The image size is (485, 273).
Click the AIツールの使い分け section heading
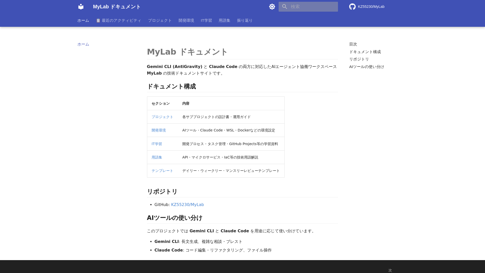pos(175,218)
